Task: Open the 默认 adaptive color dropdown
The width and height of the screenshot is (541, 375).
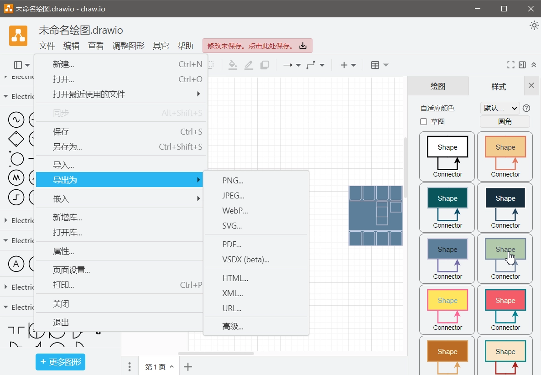Action: [500, 108]
